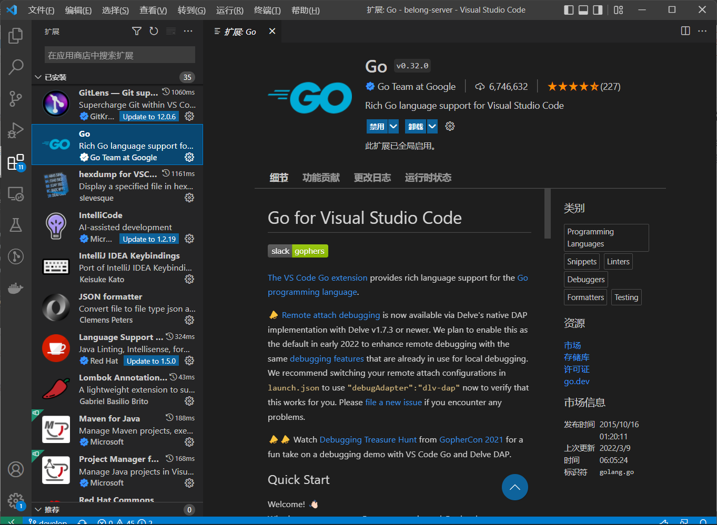Open dropdown arrow next to uninstall button

pos(432,126)
